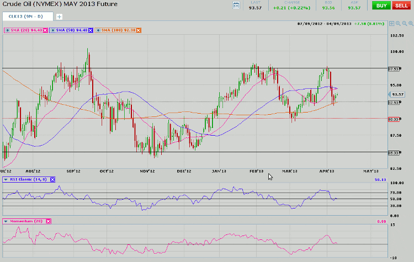Collapse the Momentum (20) panel
Viewport: 414px width, 262px height.
[x=7, y=221]
